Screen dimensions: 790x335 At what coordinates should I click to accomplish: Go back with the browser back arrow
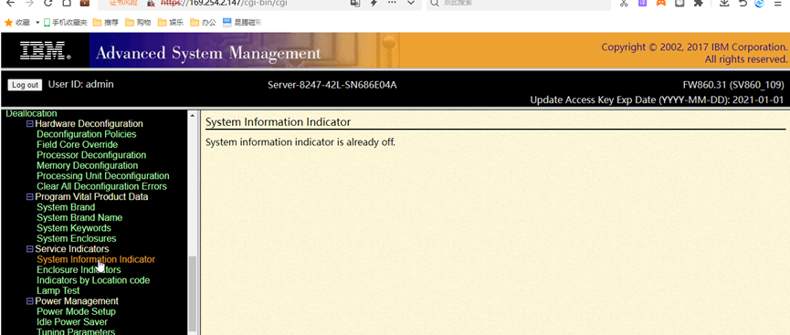pos(10,3)
